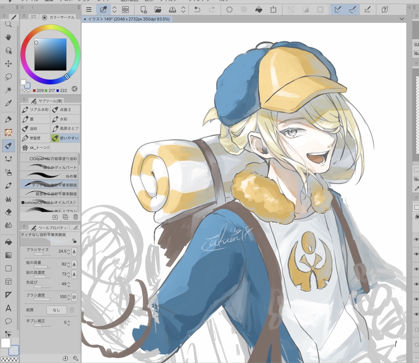Click the Fill icon in command bar
Screen dimensions: 419x363
259,10
